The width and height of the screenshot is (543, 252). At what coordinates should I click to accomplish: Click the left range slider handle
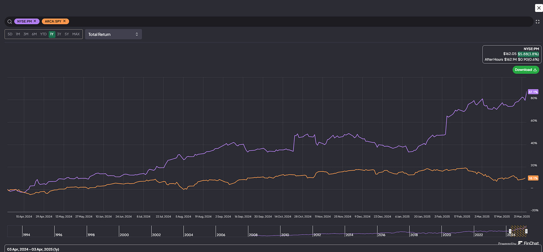pos(510,231)
